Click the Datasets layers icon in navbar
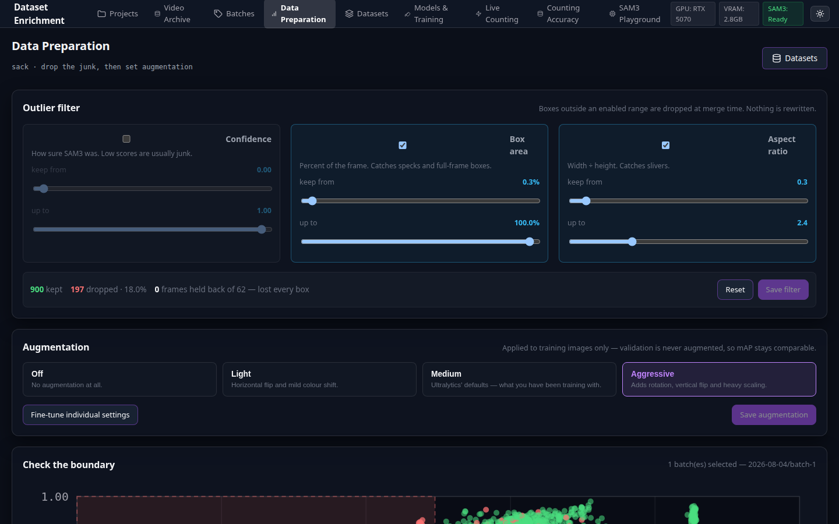Screen dimensions: 839x524 tap(349, 14)
